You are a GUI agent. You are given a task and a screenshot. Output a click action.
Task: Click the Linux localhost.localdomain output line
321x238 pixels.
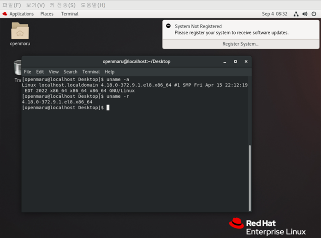coord(135,85)
